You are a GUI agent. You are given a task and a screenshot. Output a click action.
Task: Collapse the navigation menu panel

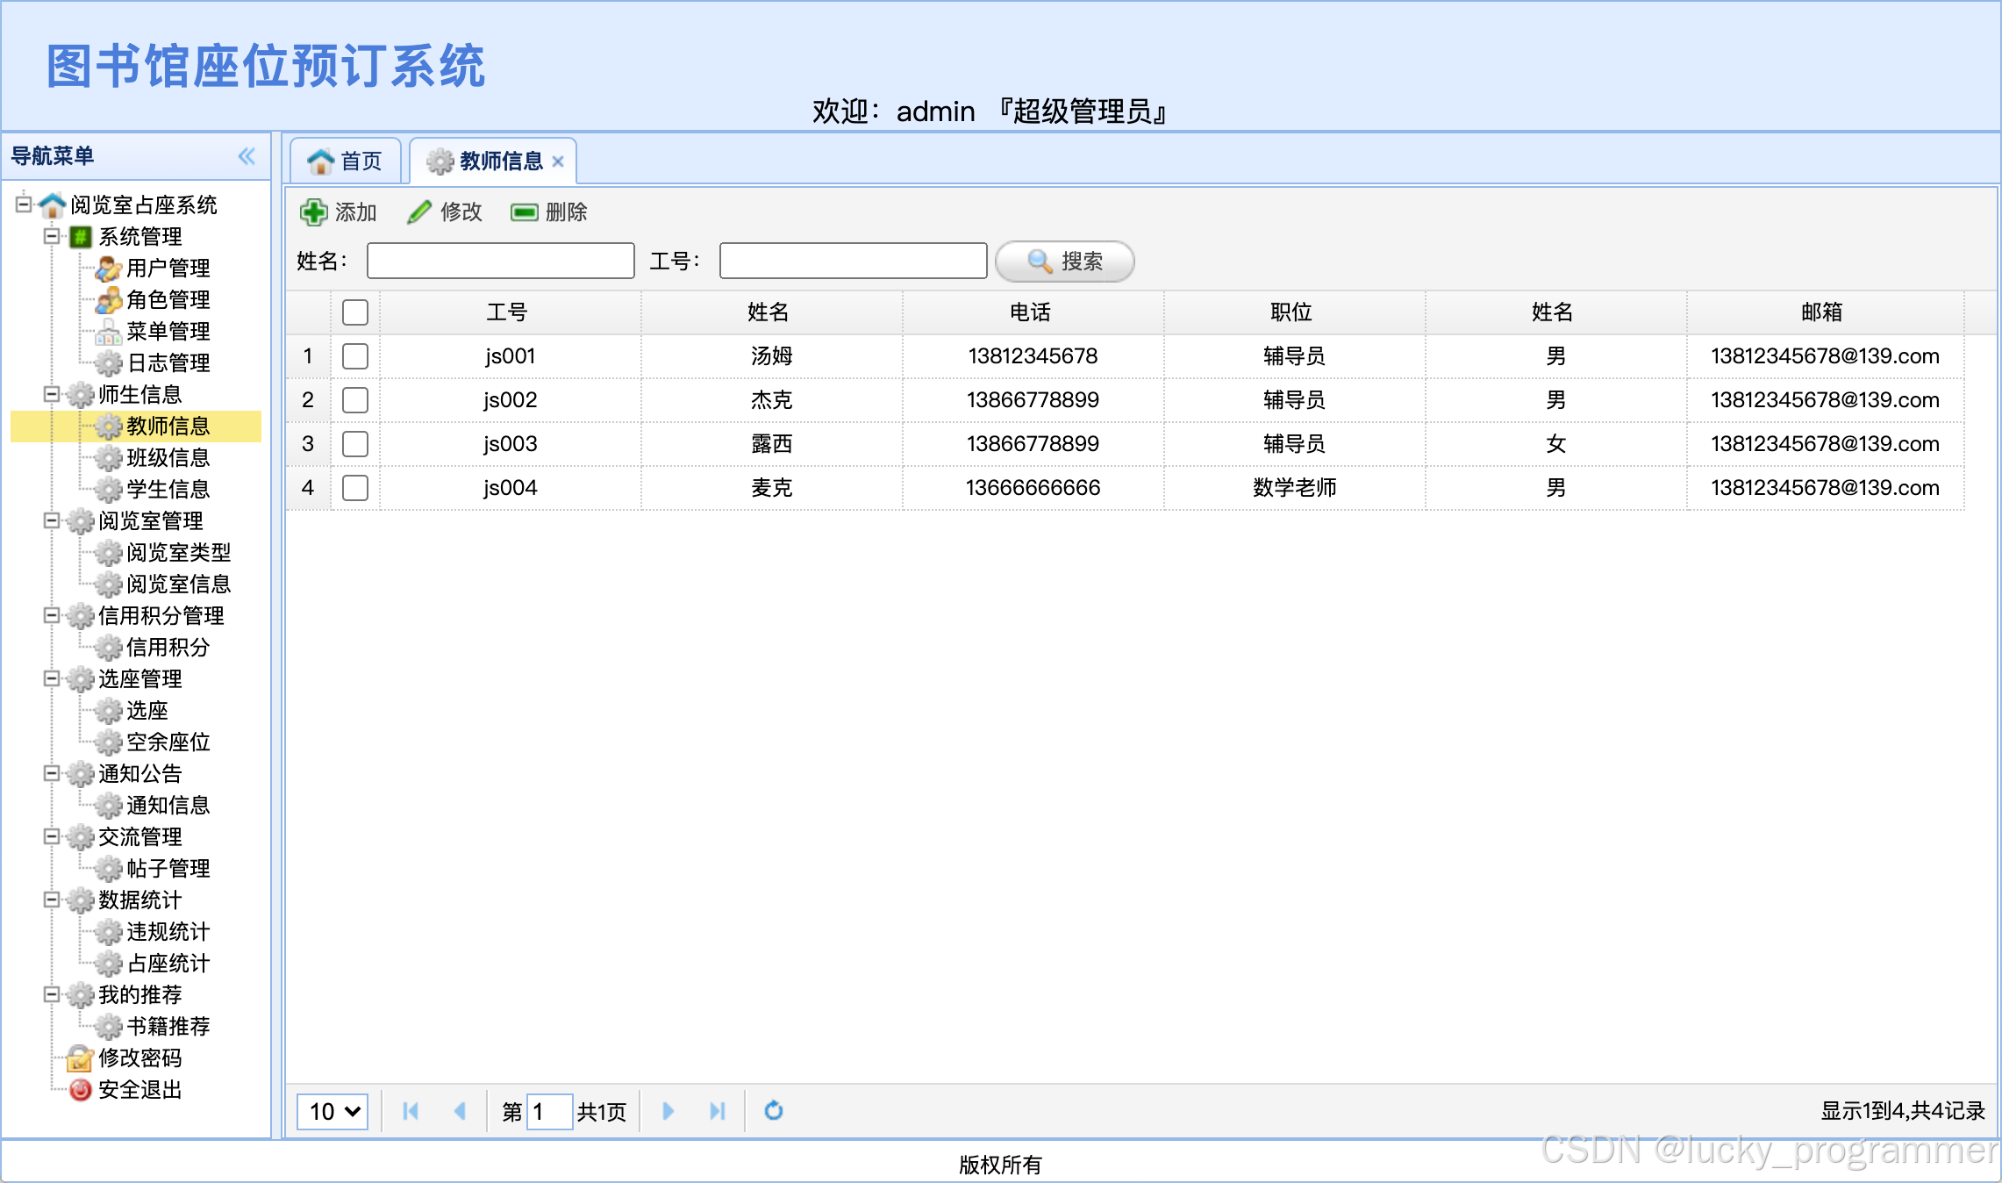247,156
